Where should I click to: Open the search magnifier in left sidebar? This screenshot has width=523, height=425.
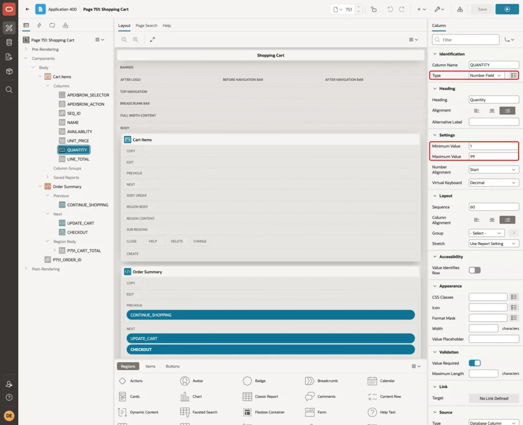9,90
